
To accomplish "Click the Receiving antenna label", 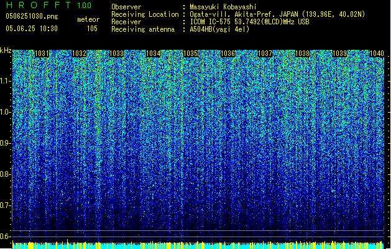I will (x=143, y=29).
